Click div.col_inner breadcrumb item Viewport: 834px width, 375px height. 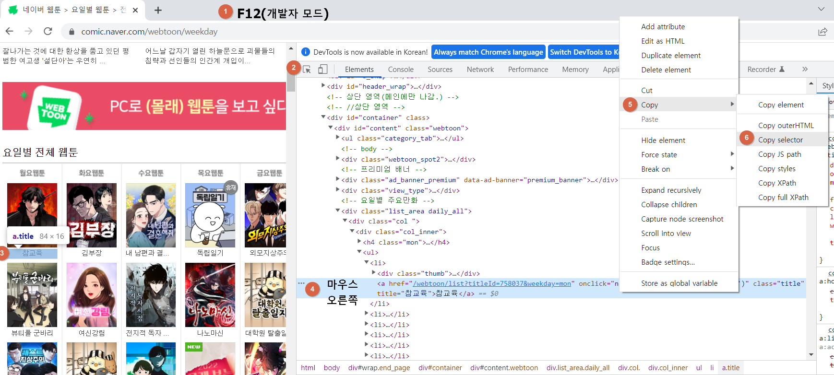coord(668,368)
